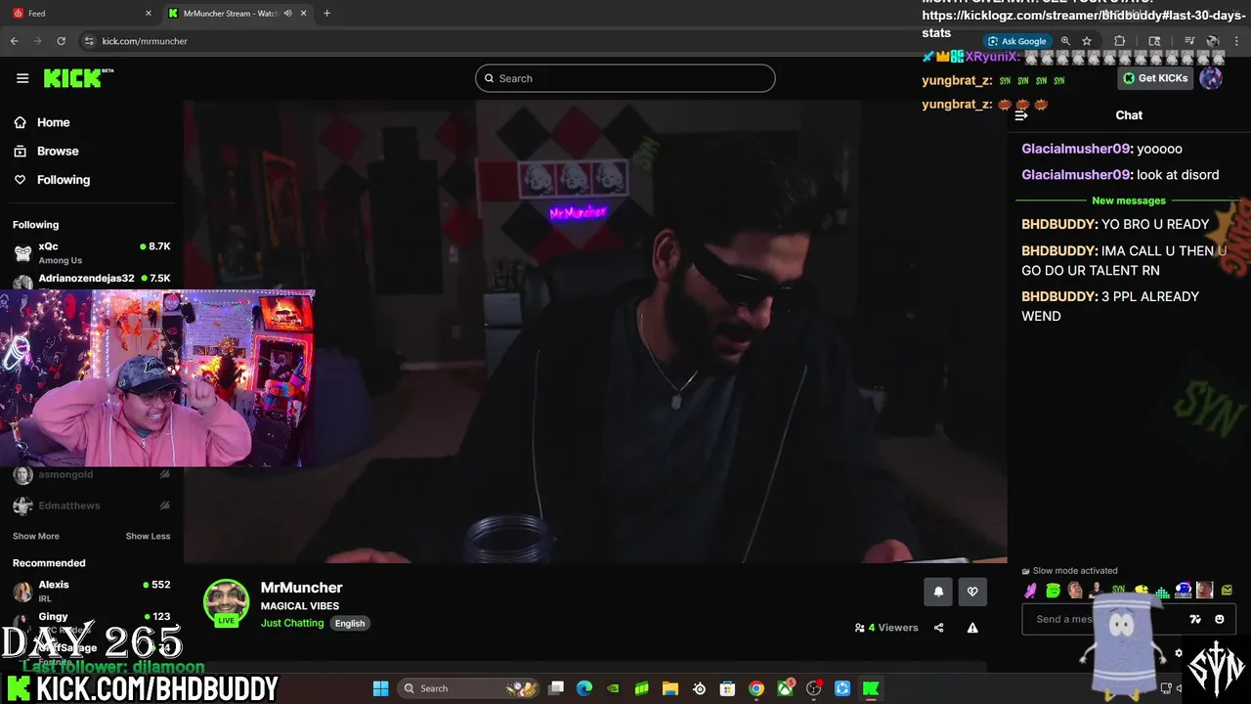This screenshot has width=1251, height=704.
Task: Open the emoji smiley picker
Action: (x=1220, y=619)
